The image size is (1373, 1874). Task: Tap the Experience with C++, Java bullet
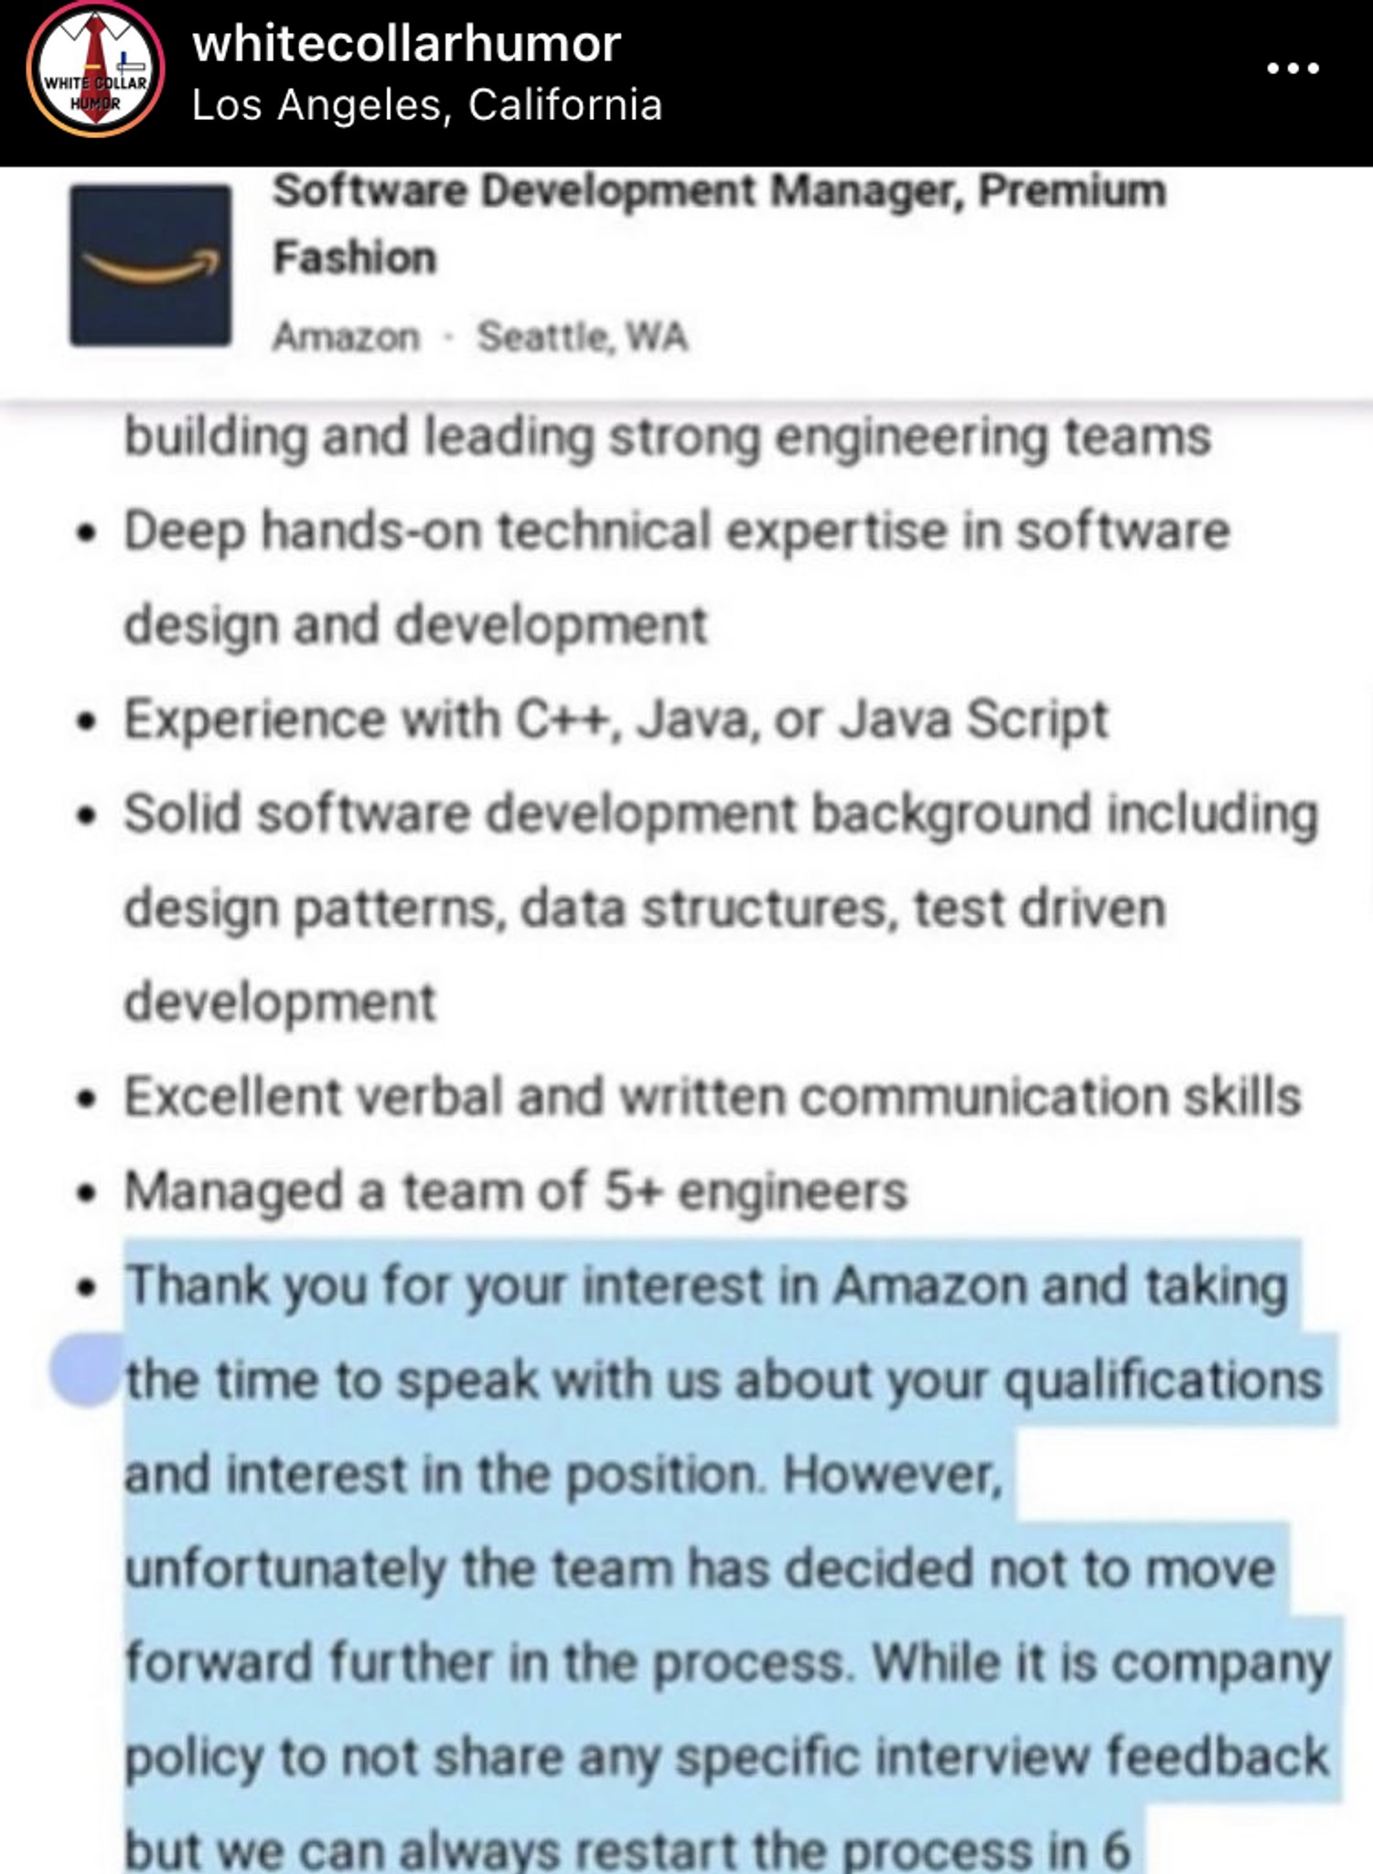pos(617,719)
